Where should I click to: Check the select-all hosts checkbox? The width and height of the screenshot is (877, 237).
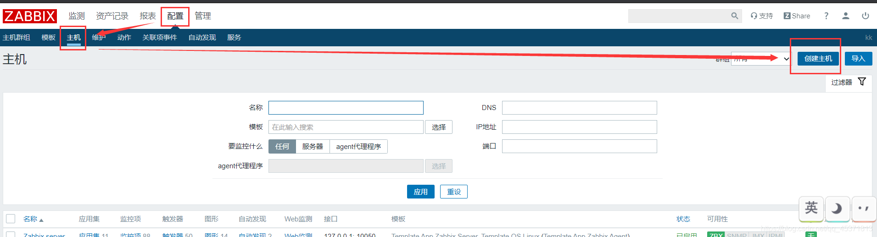pyautogui.click(x=11, y=219)
